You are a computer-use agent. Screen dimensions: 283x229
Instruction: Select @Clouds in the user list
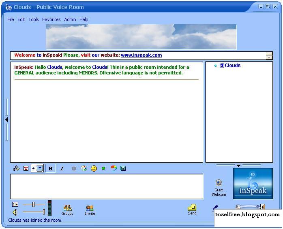(230, 66)
